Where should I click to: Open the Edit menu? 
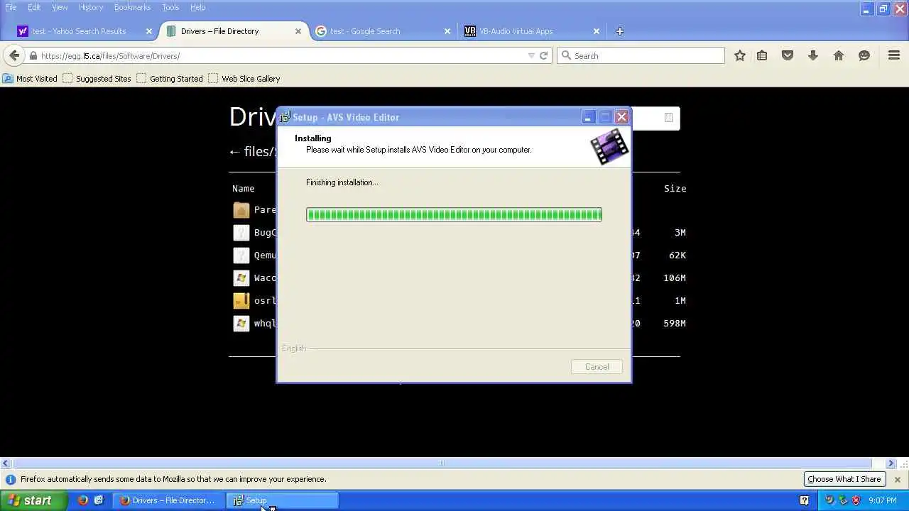pyautogui.click(x=34, y=7)
